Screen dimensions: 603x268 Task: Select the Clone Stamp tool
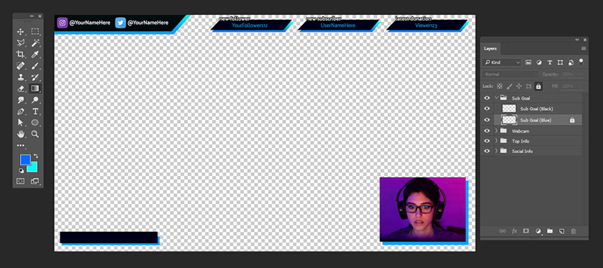tap(21, 77)
